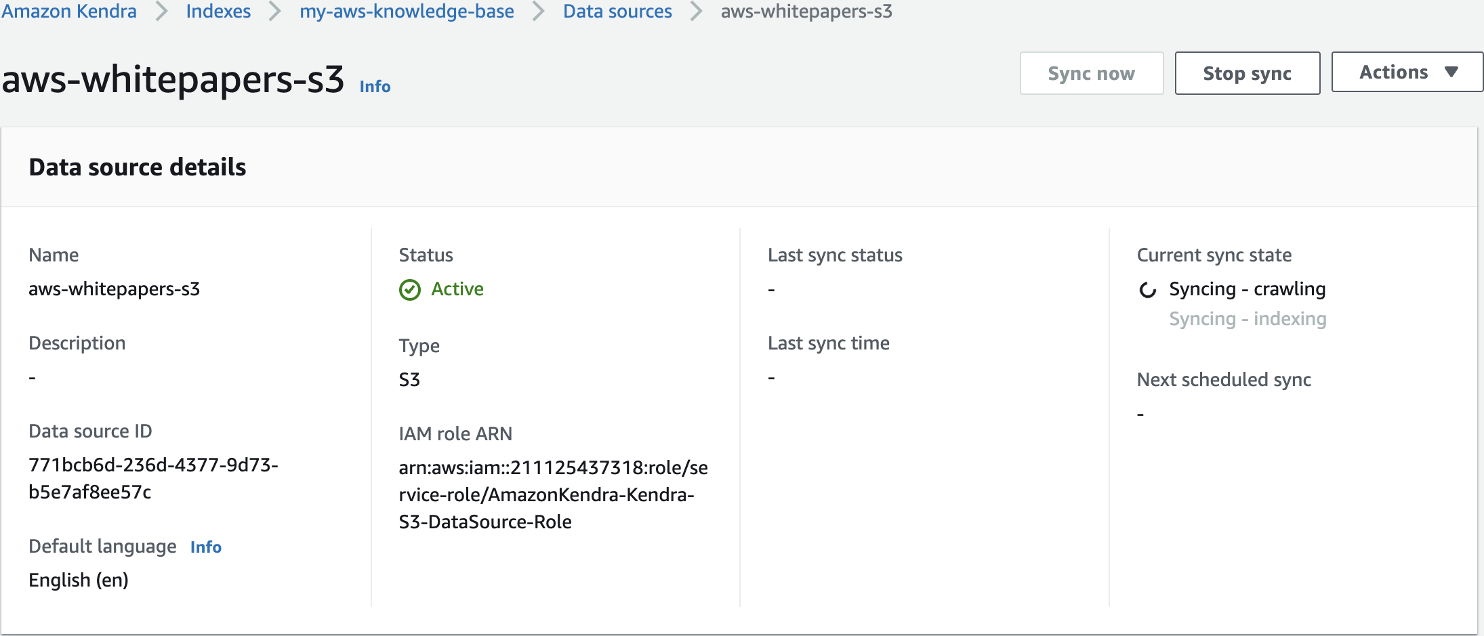The width and height of the screenshot is (1484, 636).
Task: Click the Sync now button
Action: click(x=1091, y=73)
